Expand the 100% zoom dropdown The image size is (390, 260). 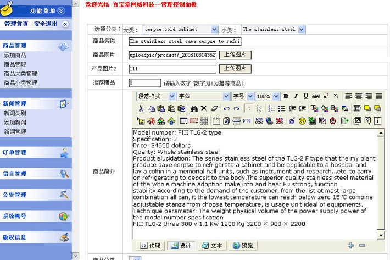(275, 96)
